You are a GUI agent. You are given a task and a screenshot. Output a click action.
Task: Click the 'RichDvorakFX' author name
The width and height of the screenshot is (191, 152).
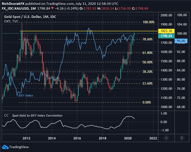[13, 4]
